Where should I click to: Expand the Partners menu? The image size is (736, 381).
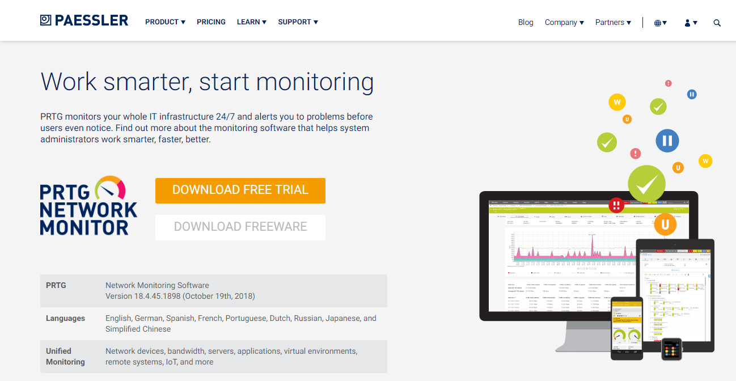pos(613,23)
